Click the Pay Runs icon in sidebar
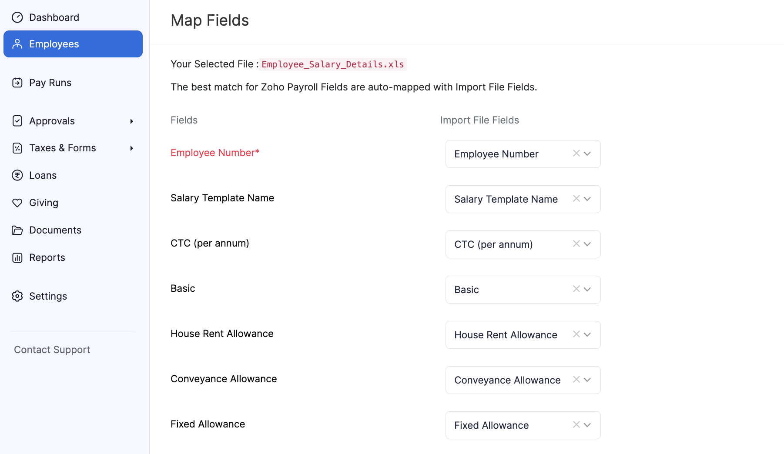Viewport: 784px width, 454px height. click(17, 83)
